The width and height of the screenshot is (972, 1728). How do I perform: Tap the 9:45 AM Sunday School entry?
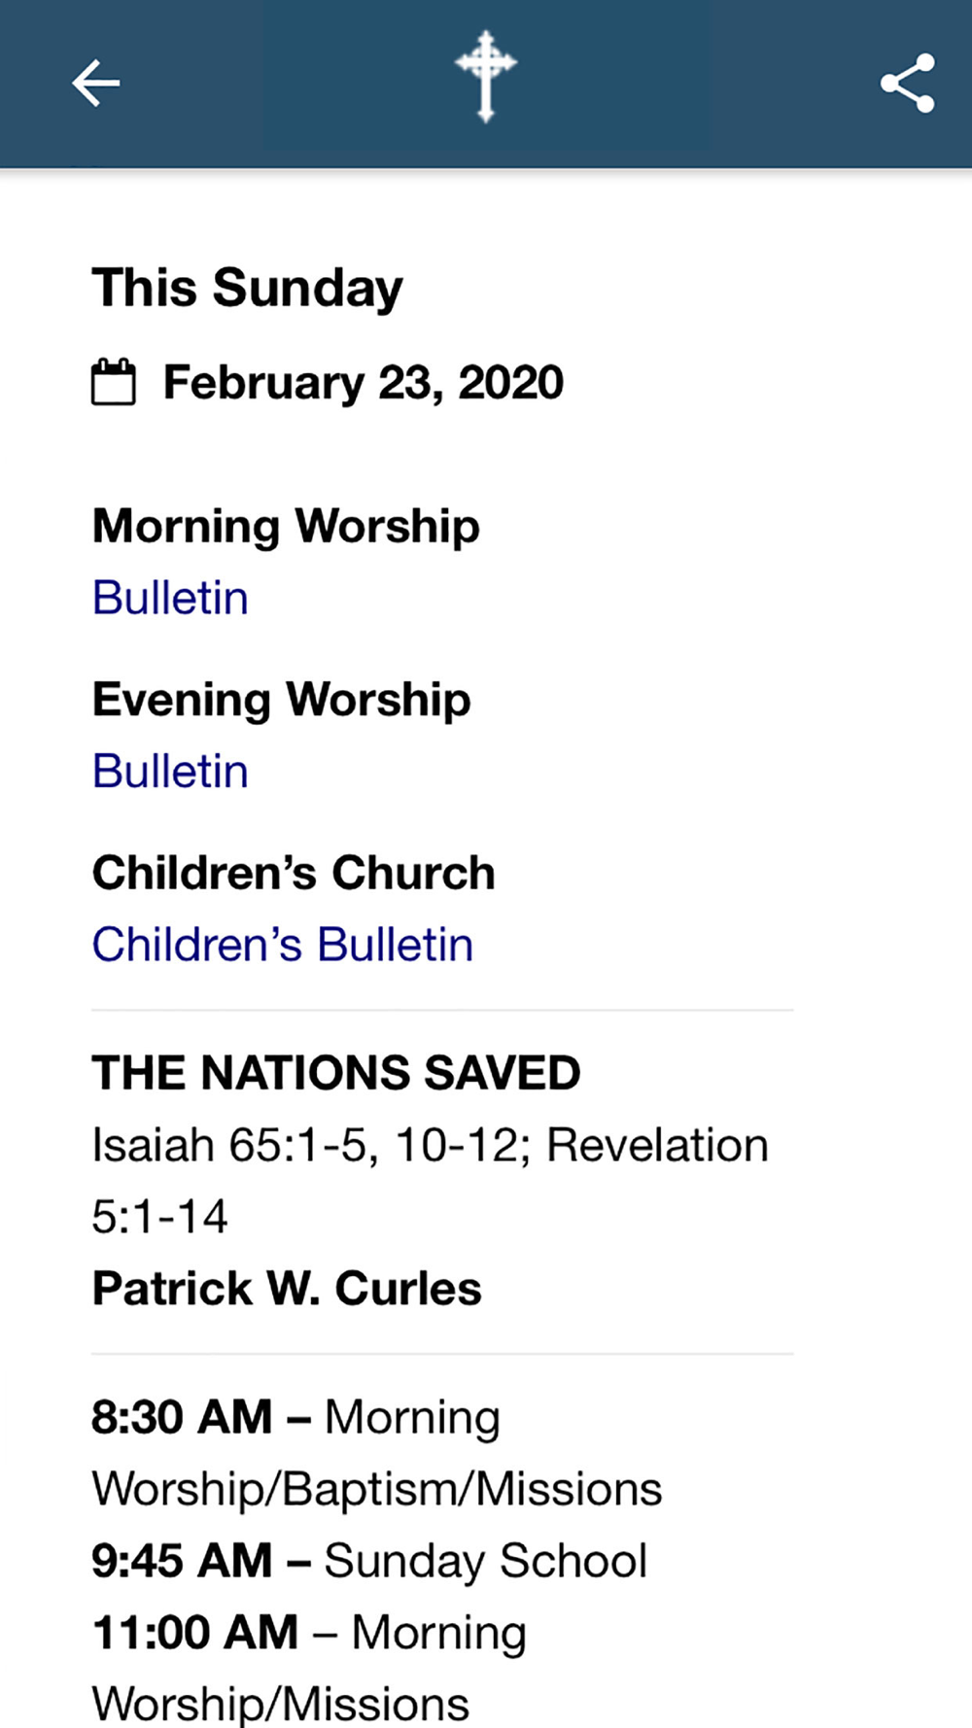click(x=369, y=1561)
